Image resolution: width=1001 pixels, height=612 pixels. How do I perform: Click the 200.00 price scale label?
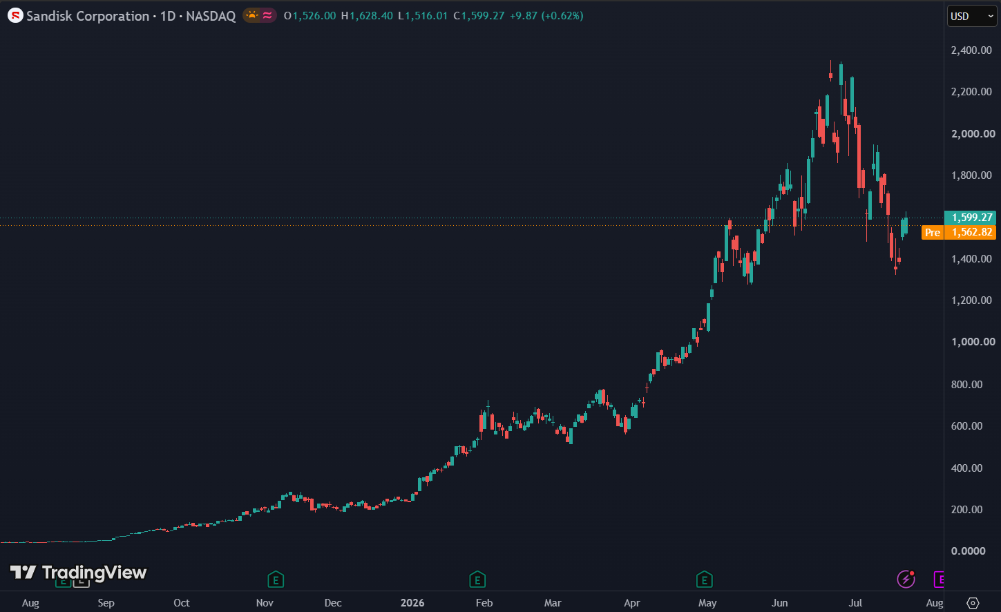click(966, 510)
